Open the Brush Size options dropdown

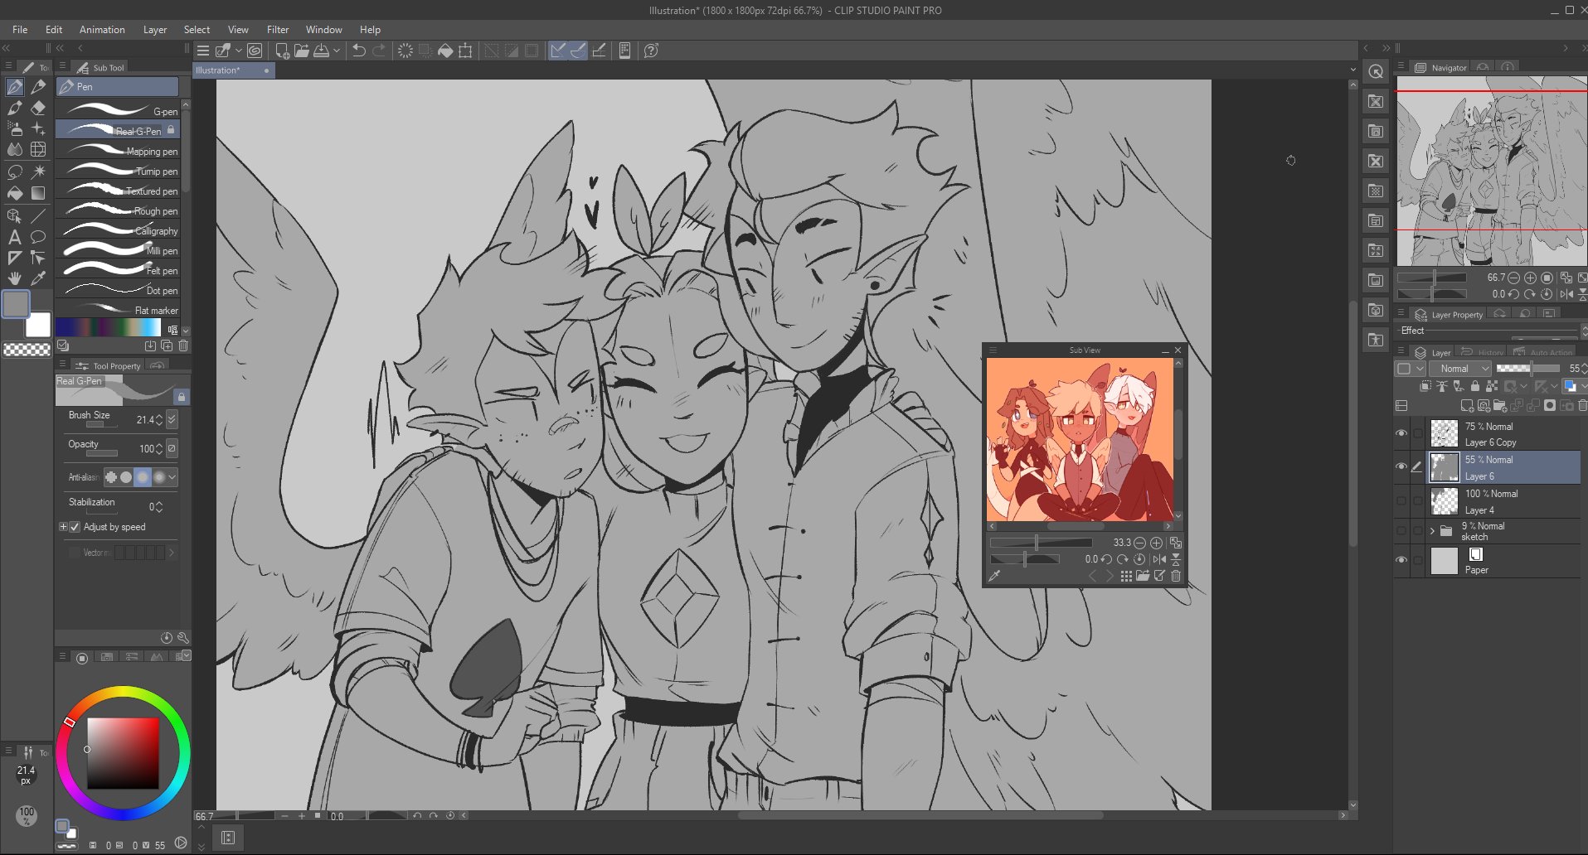(172, 419)
